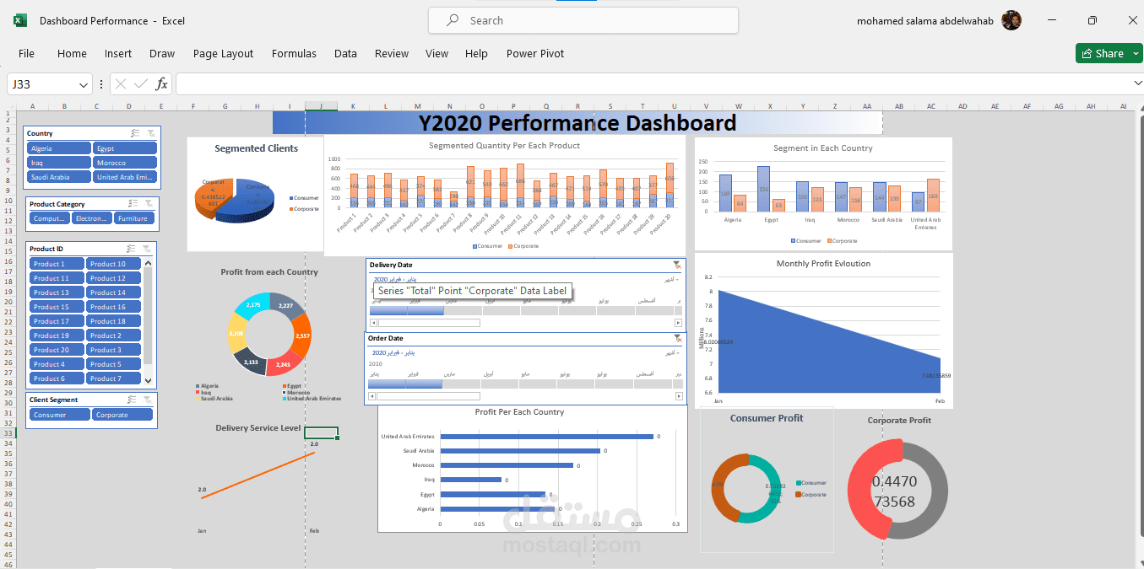Select the highlighted Delivery Date timeline range bar
1144x569 pixels.
(407, 310)
